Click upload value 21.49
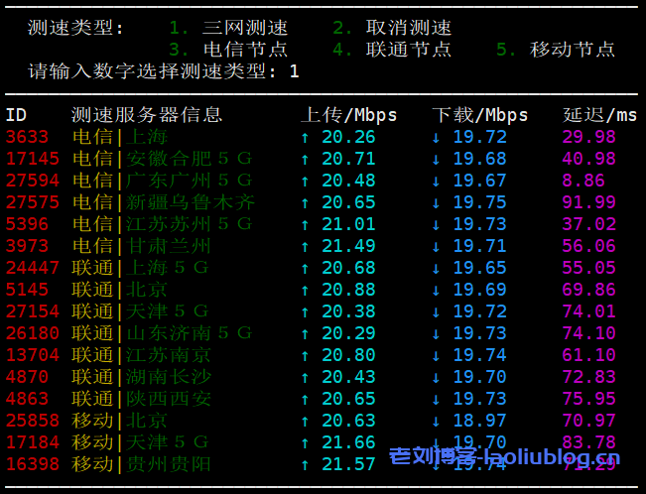This screenshot has width=646, height=494. pos(348,246)
